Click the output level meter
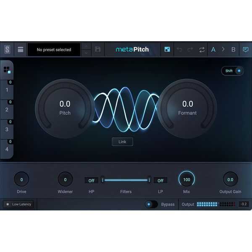The image size is (252, 252). [x=216, y=204]
